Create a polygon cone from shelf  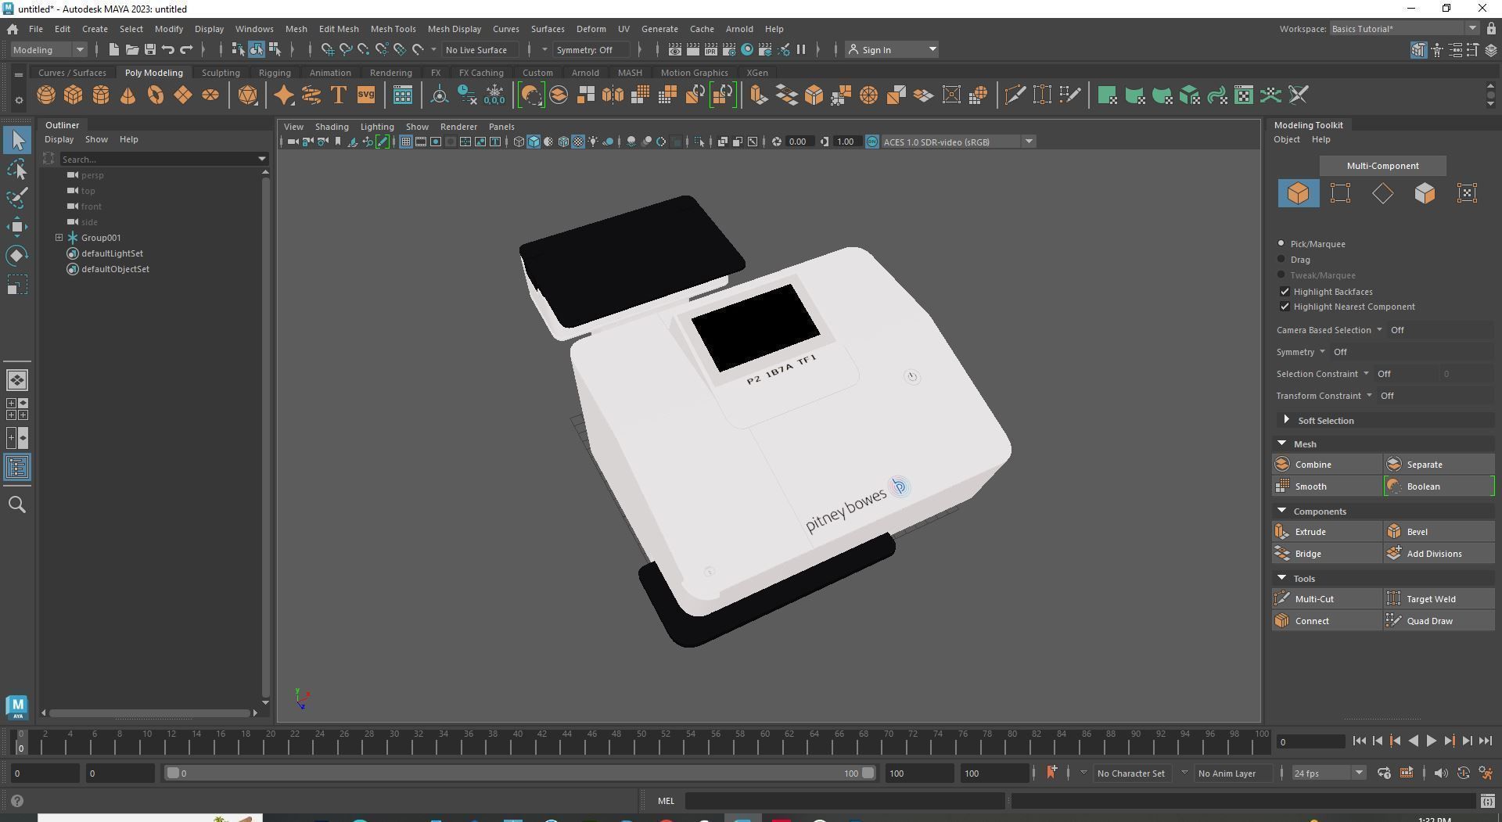coord(128,95)
